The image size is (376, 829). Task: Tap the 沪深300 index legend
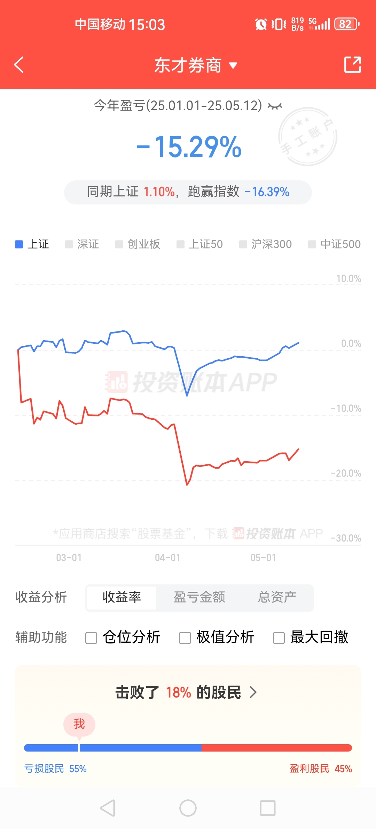266,244
